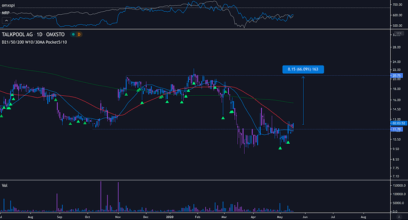
Task: Click the orange D delayed-data badge
Action: [x=79, y=34]
